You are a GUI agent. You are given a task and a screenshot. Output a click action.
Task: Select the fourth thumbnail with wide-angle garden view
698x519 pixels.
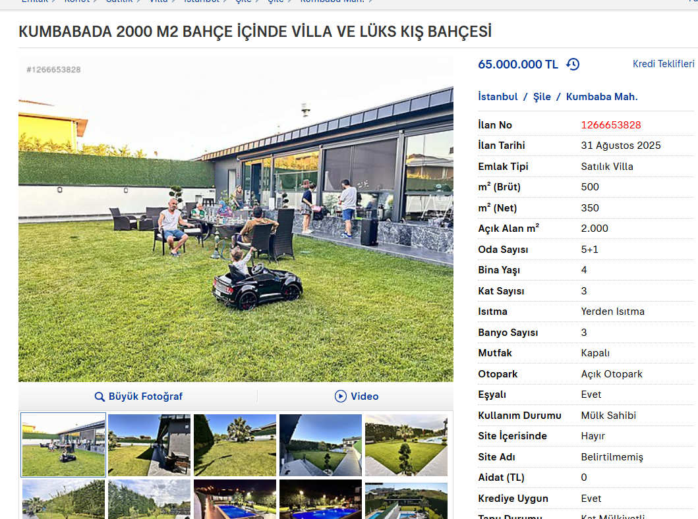320,445
